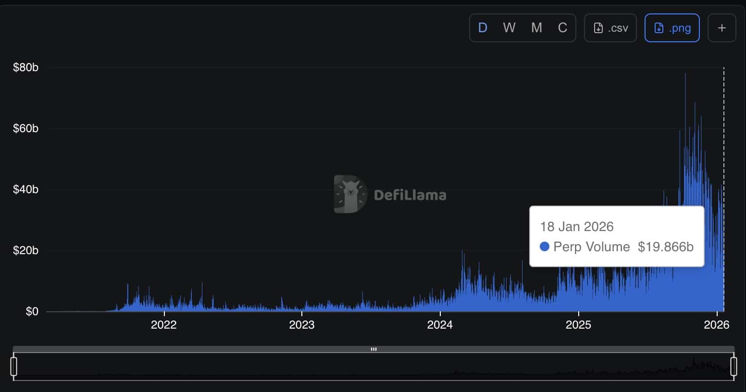The width and height of the screenshot is (746, 392).
Task: Click the $80b label on the y-axis
Action: [26, 67]
